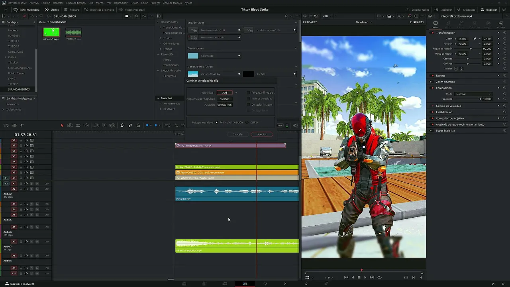The width and height of the screenshot is (510, 287).
Task: Open project settings gear icon
Action: [503, 283]
